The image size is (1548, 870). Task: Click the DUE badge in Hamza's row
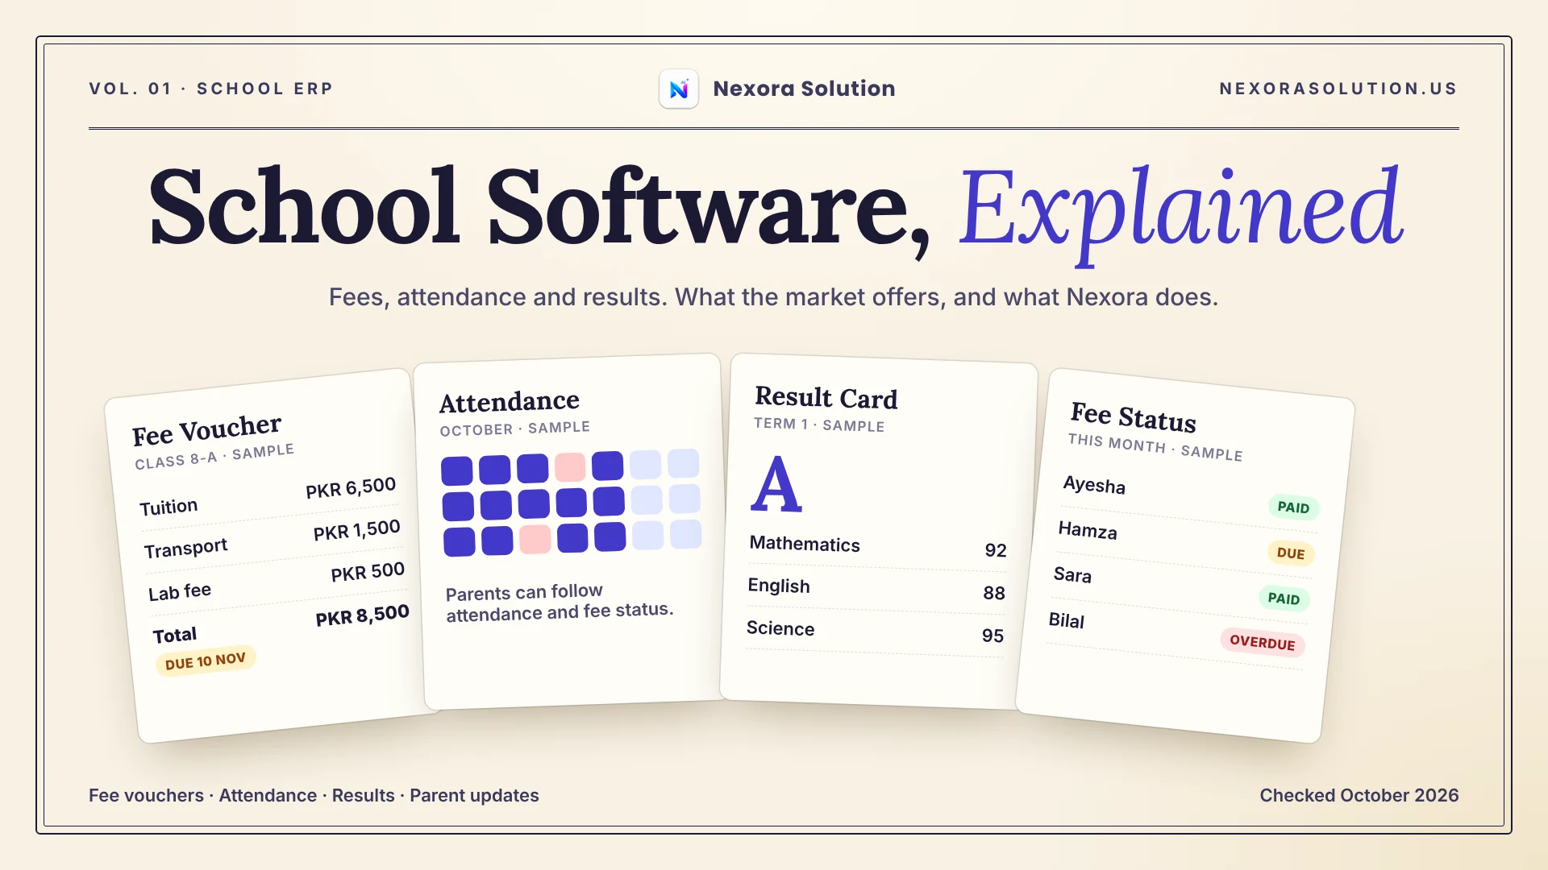(x=1291, y=553)
